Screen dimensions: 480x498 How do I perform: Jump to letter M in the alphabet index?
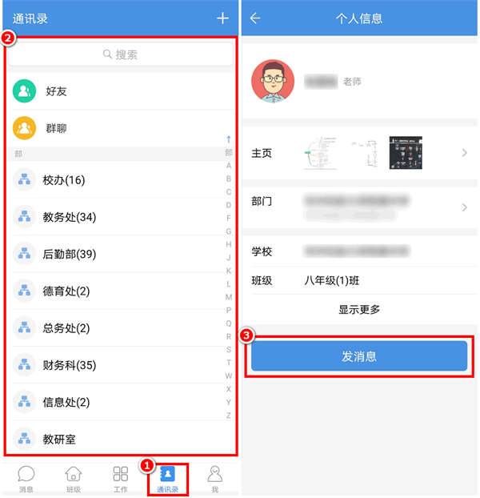pyautogui.click(x=229, y=297)
